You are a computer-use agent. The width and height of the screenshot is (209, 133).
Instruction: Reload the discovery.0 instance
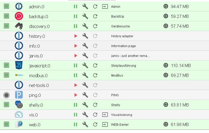pos(95,26)
